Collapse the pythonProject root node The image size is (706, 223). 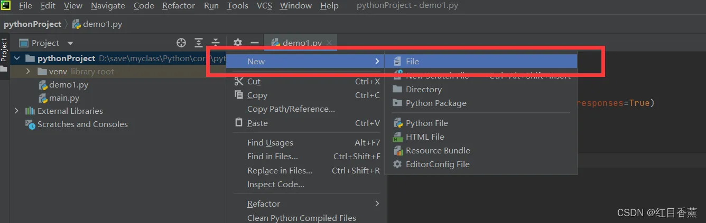tap(16, 58)
